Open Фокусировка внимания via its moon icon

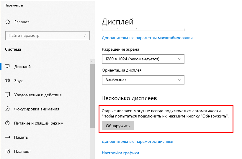click(8, 109)
